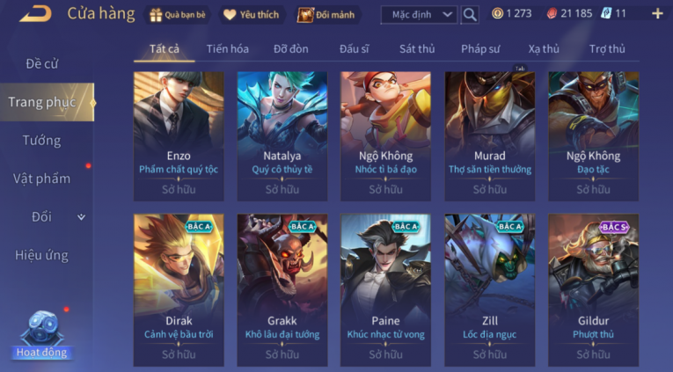Select Tướng in the left sidebar
Screen dimensions: 673x372
point(41,141)
